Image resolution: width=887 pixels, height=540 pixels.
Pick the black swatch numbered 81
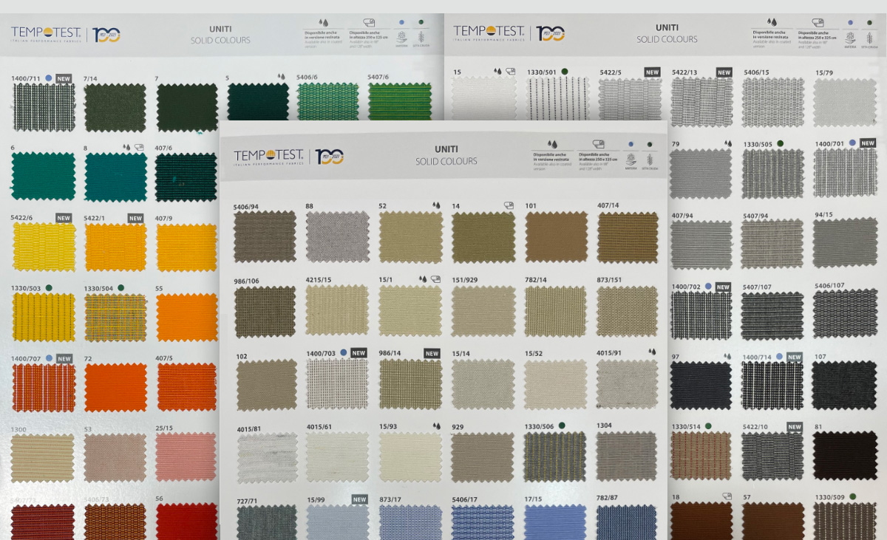844,457
